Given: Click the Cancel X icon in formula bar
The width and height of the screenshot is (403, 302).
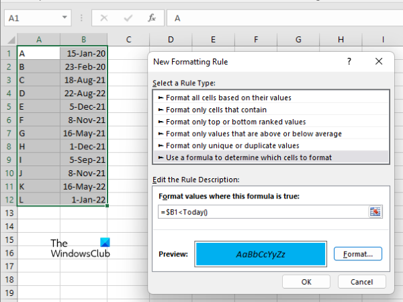Looking at the screenshot, I should tap(103, 18).
